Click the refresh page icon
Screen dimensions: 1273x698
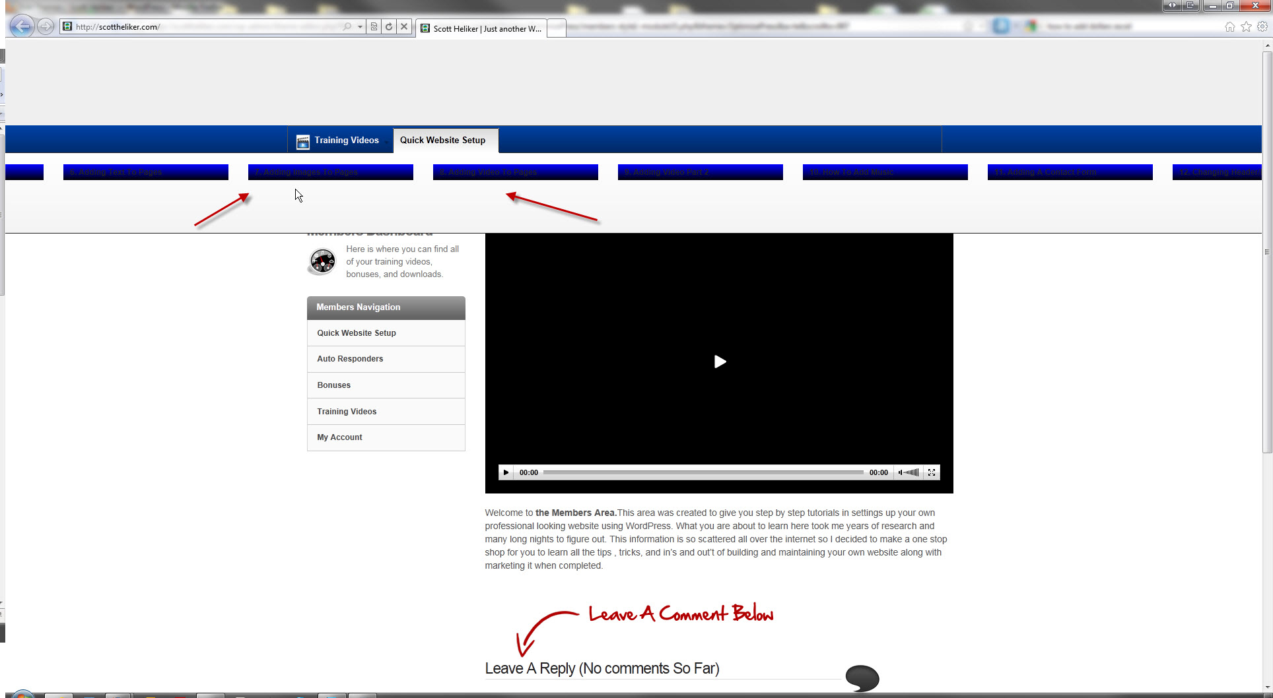click(389, 26)
